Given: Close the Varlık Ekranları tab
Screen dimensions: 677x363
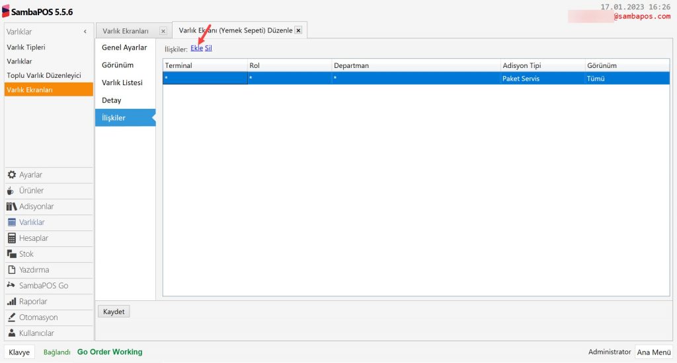Looking at the screenshot, I should [x=163, y=31].
